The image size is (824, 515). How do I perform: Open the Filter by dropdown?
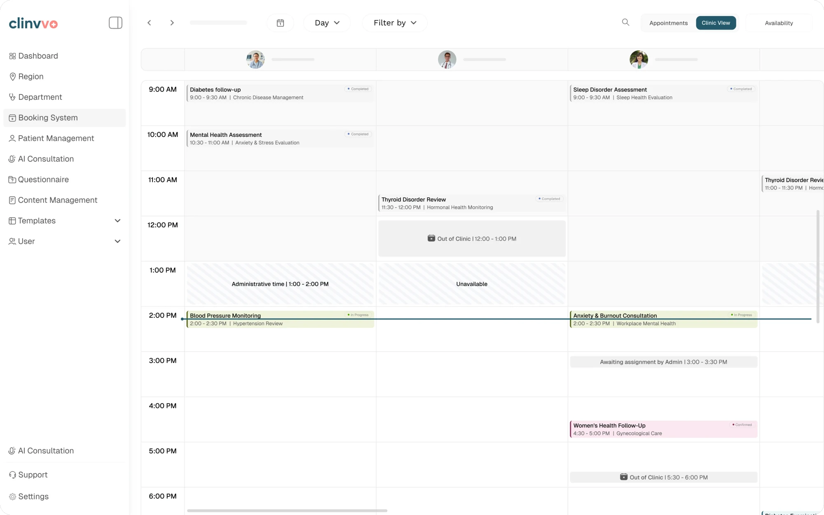(x=395, y=23)
